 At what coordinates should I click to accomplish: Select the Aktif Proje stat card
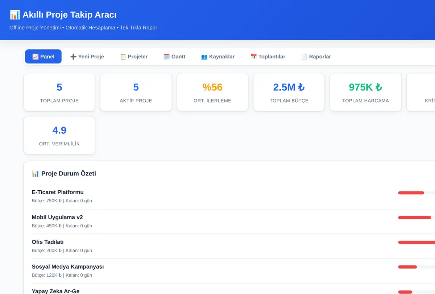pyautogui.click(x=136, y=92)
